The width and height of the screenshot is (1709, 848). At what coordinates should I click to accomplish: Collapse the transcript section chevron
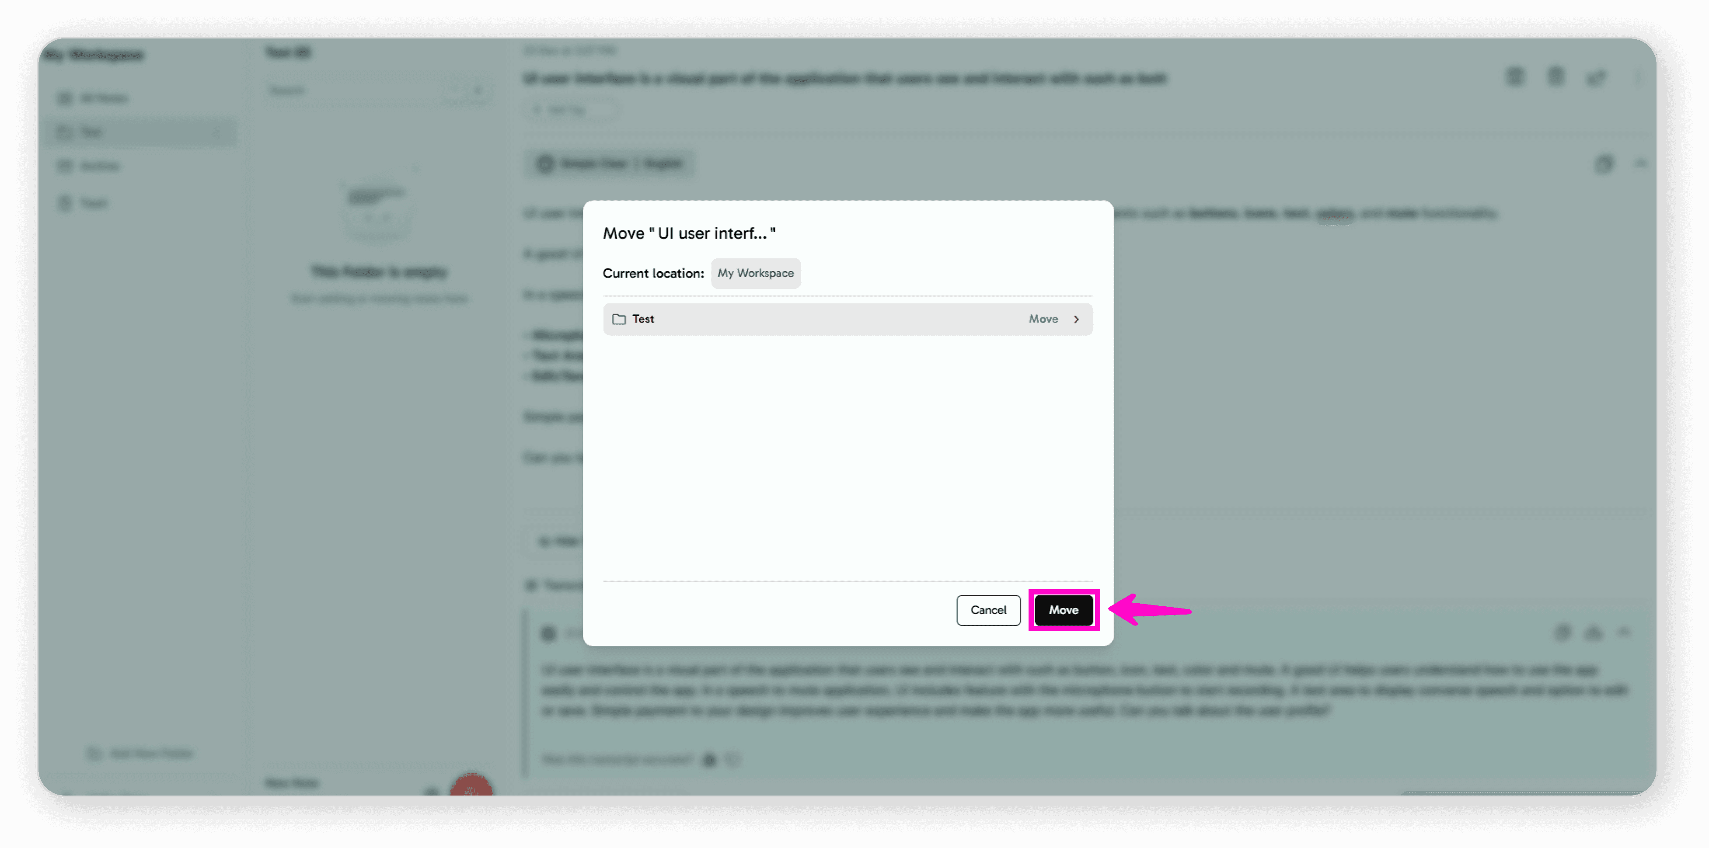pyautogui.click(x=1624, y=632)
